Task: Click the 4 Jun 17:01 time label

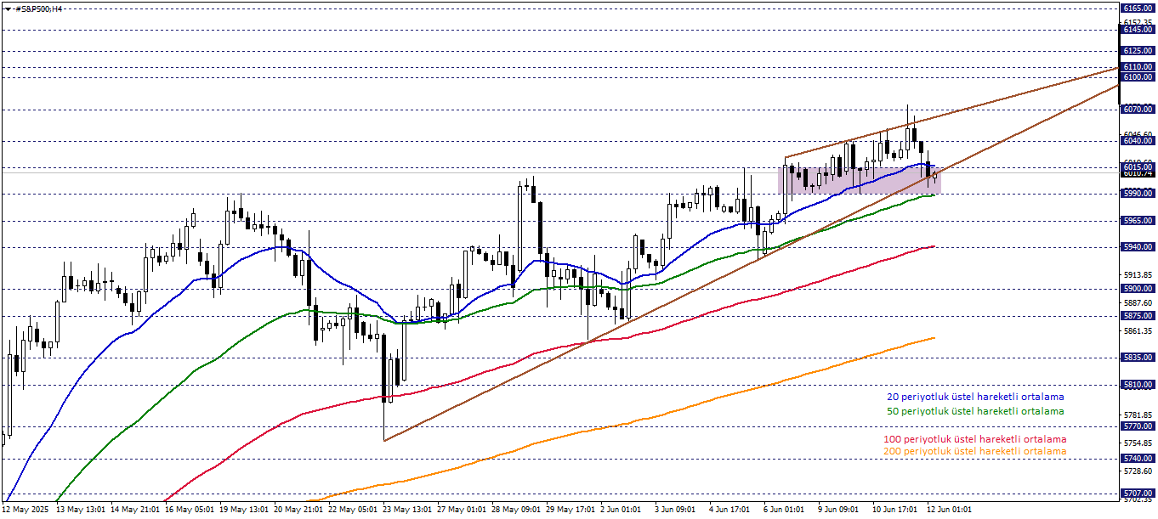Action: click(x=731, y=510)
